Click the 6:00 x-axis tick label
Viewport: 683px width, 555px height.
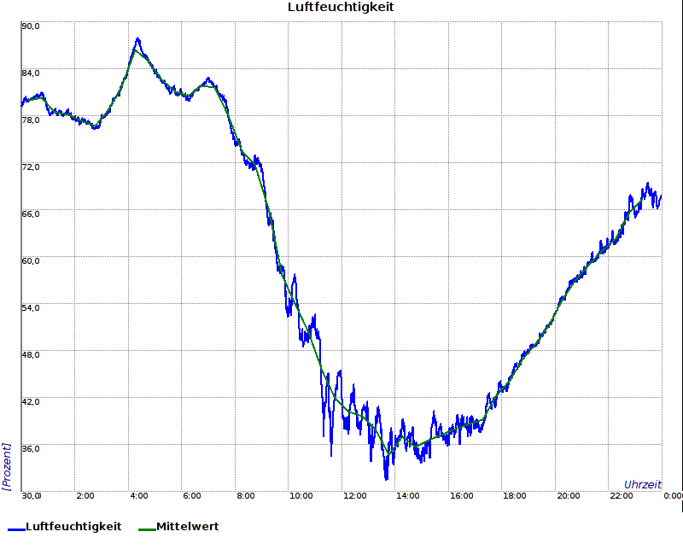coord(191,496)
